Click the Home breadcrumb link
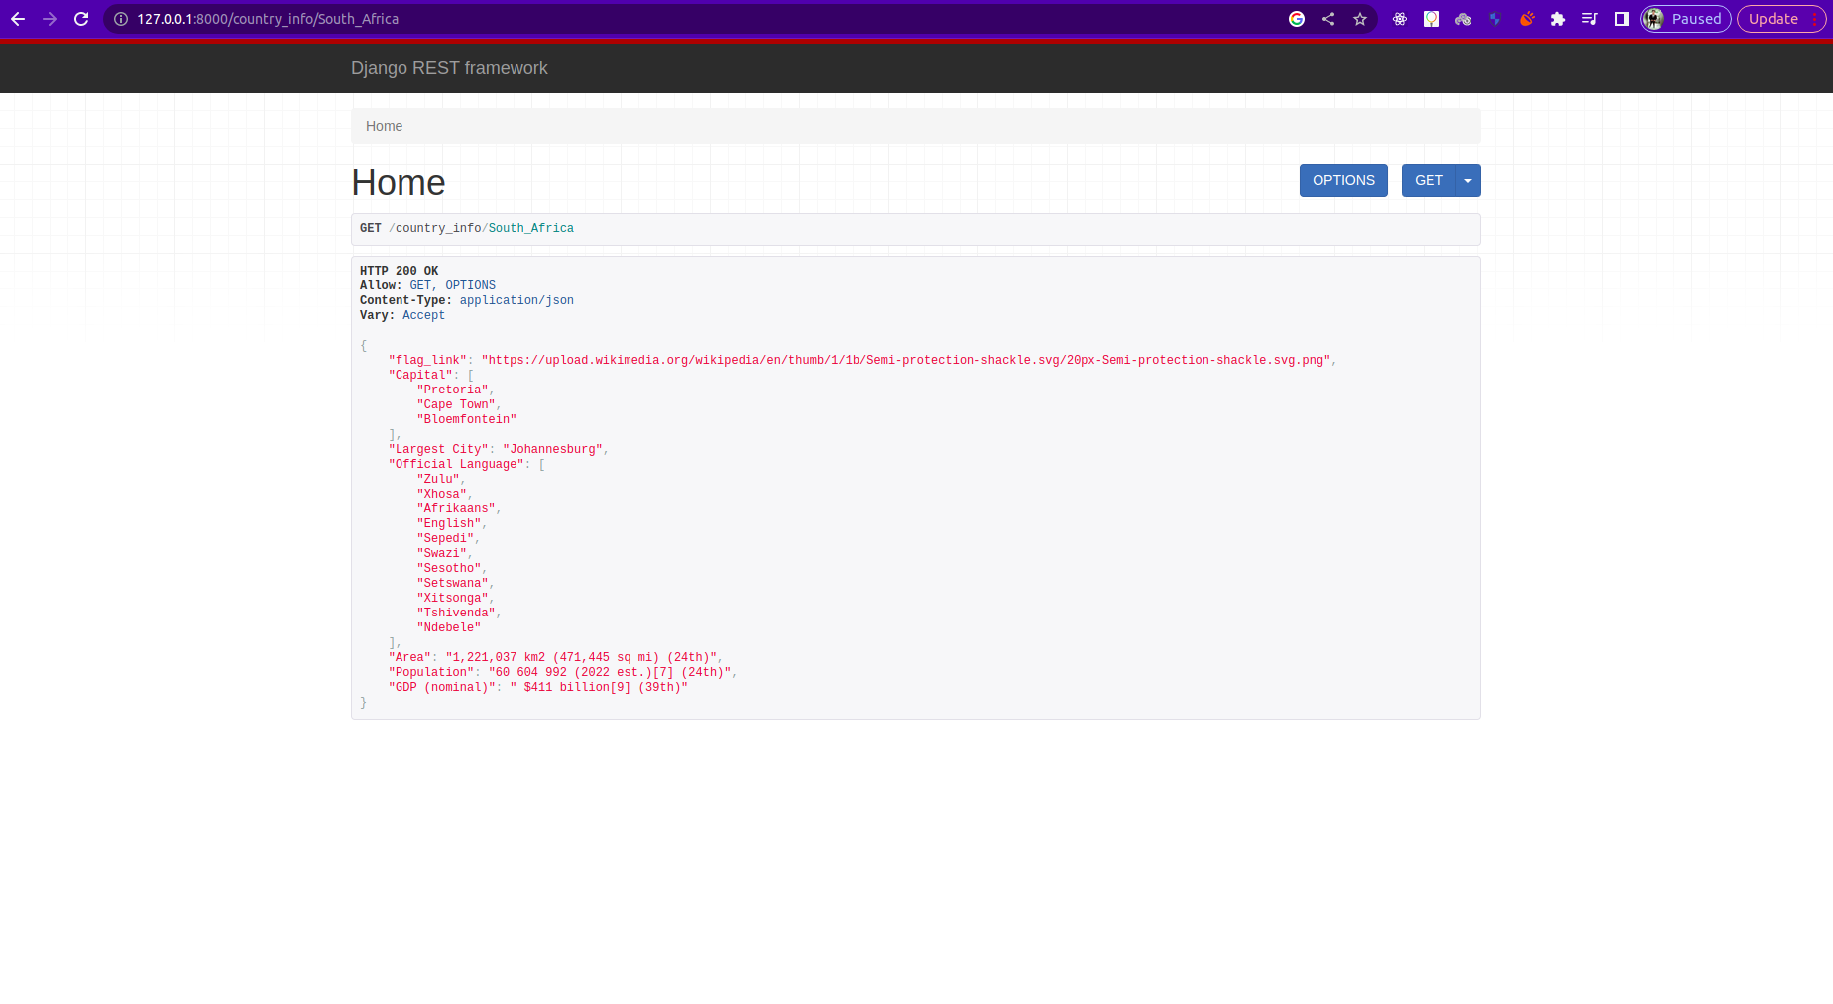 (x=384, y=126)
